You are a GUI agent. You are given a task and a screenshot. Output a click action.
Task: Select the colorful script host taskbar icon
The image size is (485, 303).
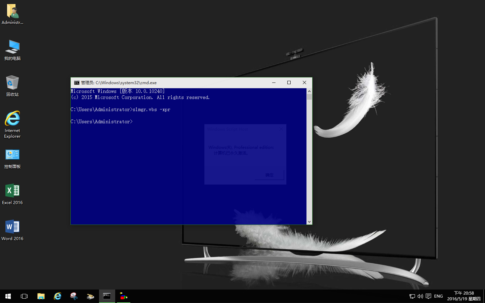(x=124, y=296)
